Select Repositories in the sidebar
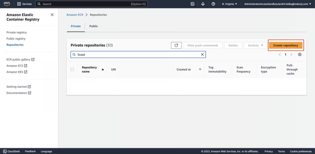The width and height of the screenshot is (315, 154). 15,45
